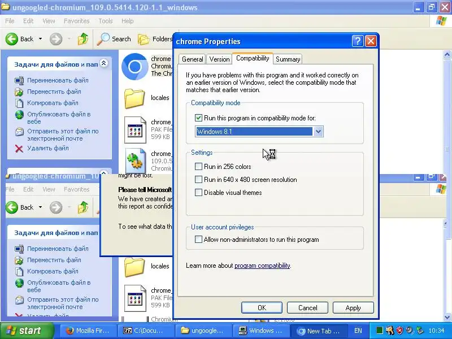Open the Windows ... taskbar item
This screenshot has height=339, width=452.
pos(260,331)
